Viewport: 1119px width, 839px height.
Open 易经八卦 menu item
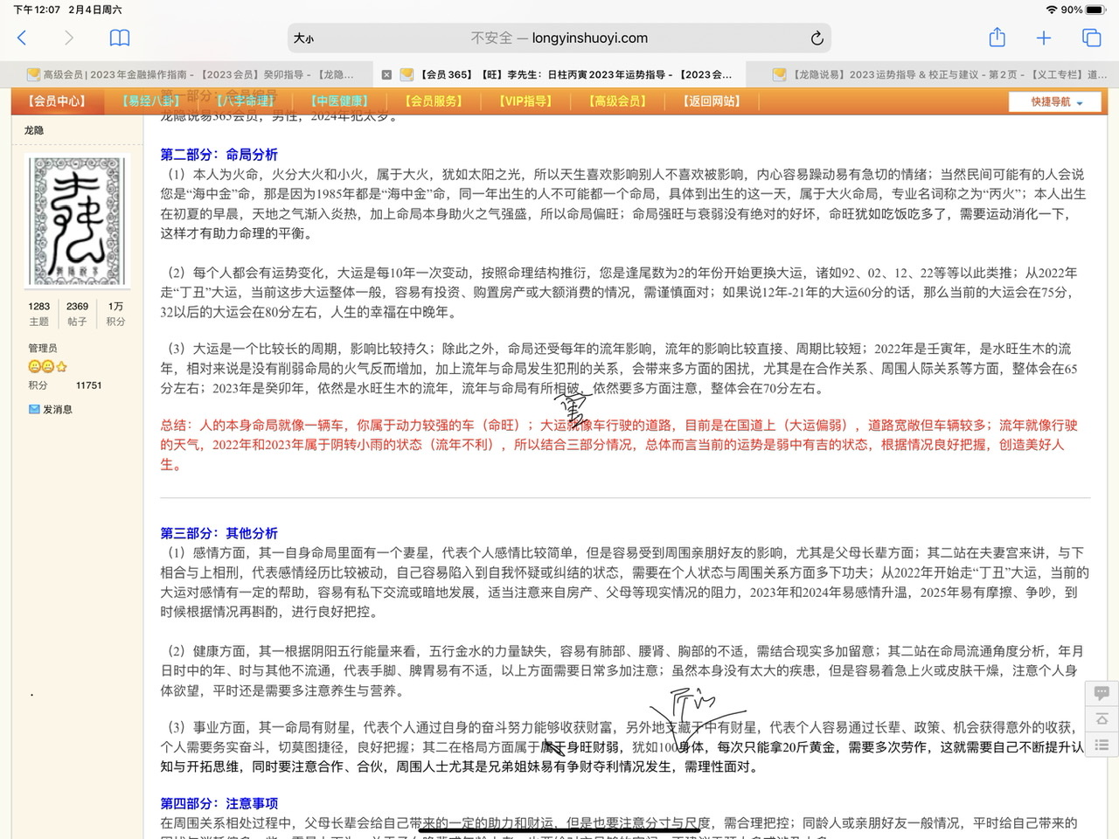point(151,101)
